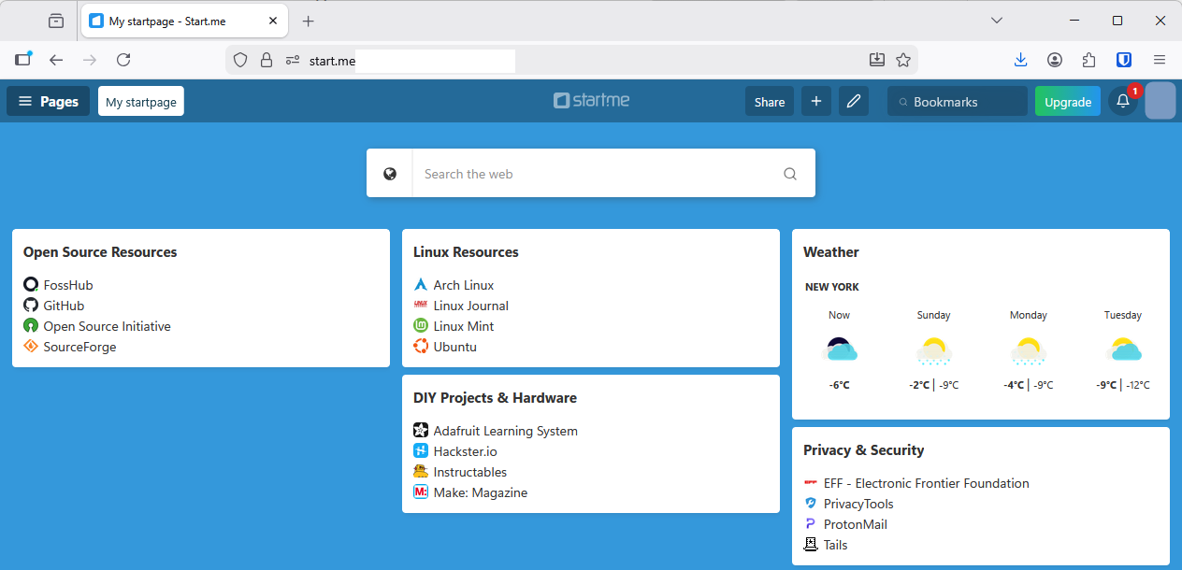
Task: Open the Firefox View tab icon
Action: coord(56,21)
